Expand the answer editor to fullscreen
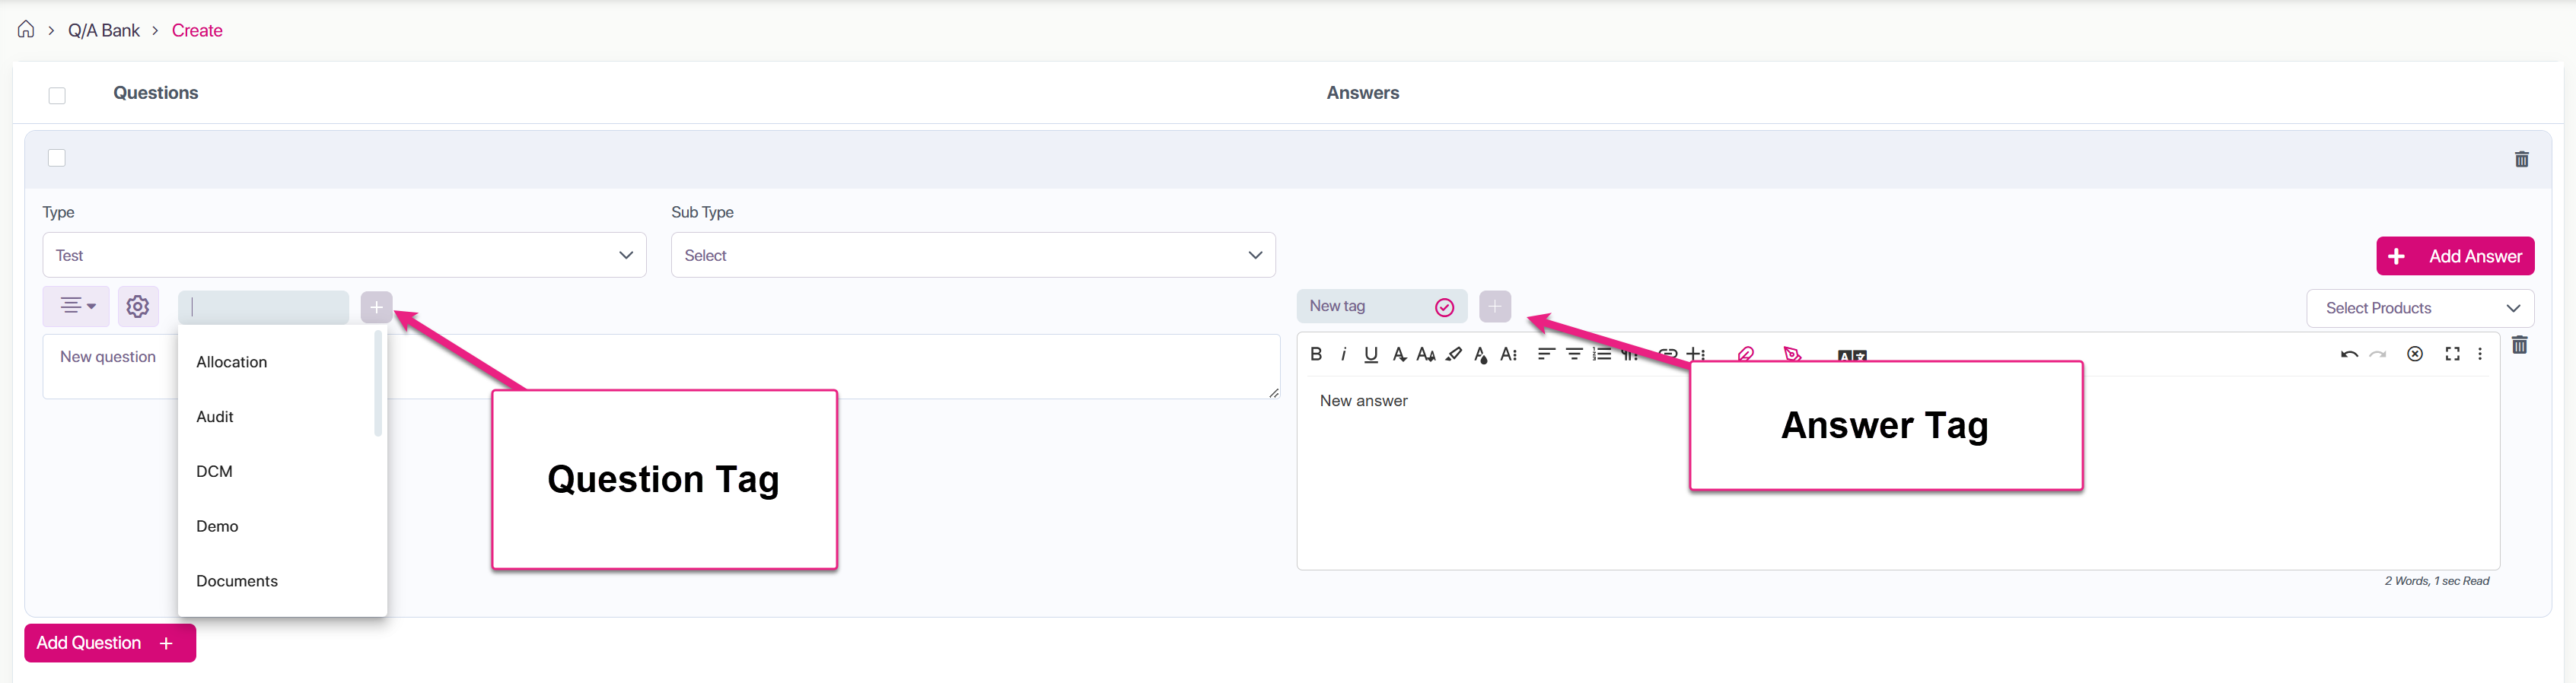 (2453, 353)
